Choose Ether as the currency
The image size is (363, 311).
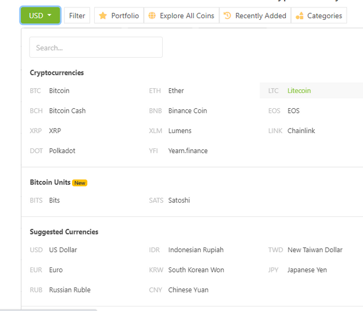coord(176,91)
